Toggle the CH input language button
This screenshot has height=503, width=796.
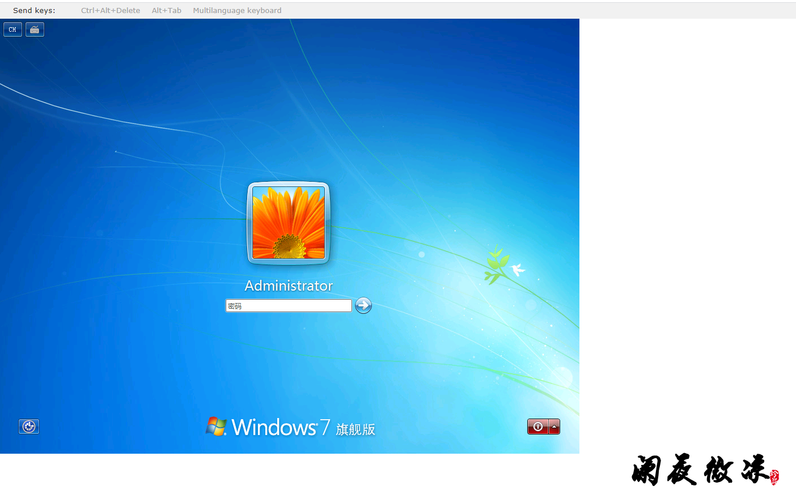coord(12,29)
